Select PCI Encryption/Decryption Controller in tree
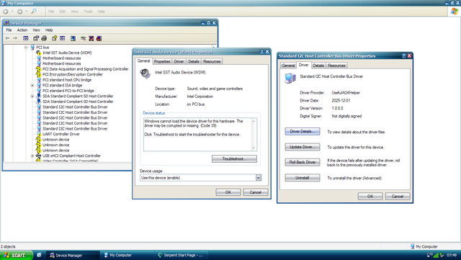 [x=72, y=74]
